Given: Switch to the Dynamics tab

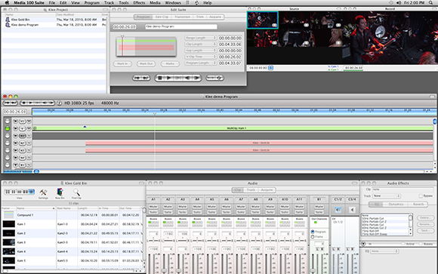Looking at the screenshot, I should pos(396,204).
